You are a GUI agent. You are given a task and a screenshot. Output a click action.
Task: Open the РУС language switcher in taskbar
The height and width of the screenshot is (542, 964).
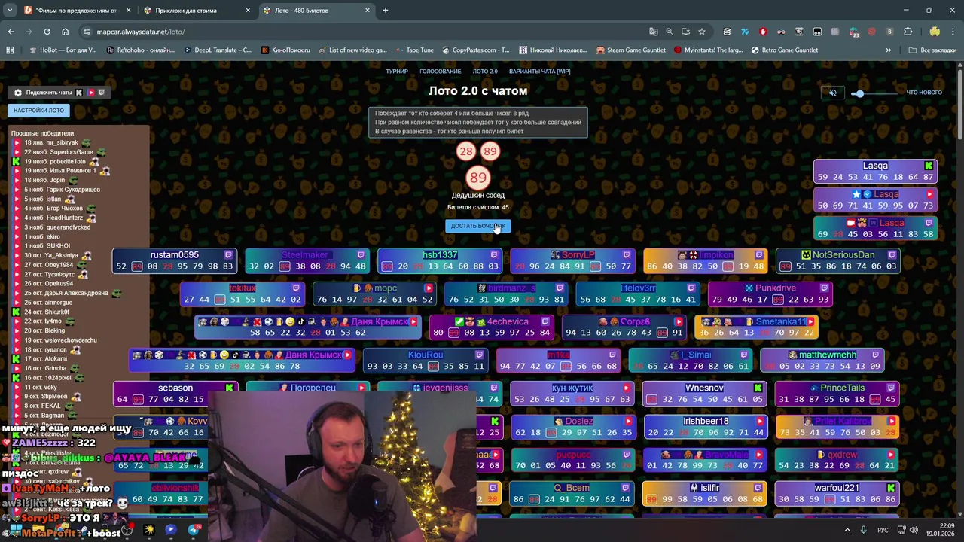coord(883,530)
